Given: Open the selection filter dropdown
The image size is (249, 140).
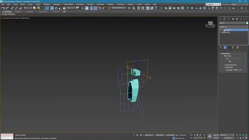Looking at the screenshot, I should (x=28, y=8).
